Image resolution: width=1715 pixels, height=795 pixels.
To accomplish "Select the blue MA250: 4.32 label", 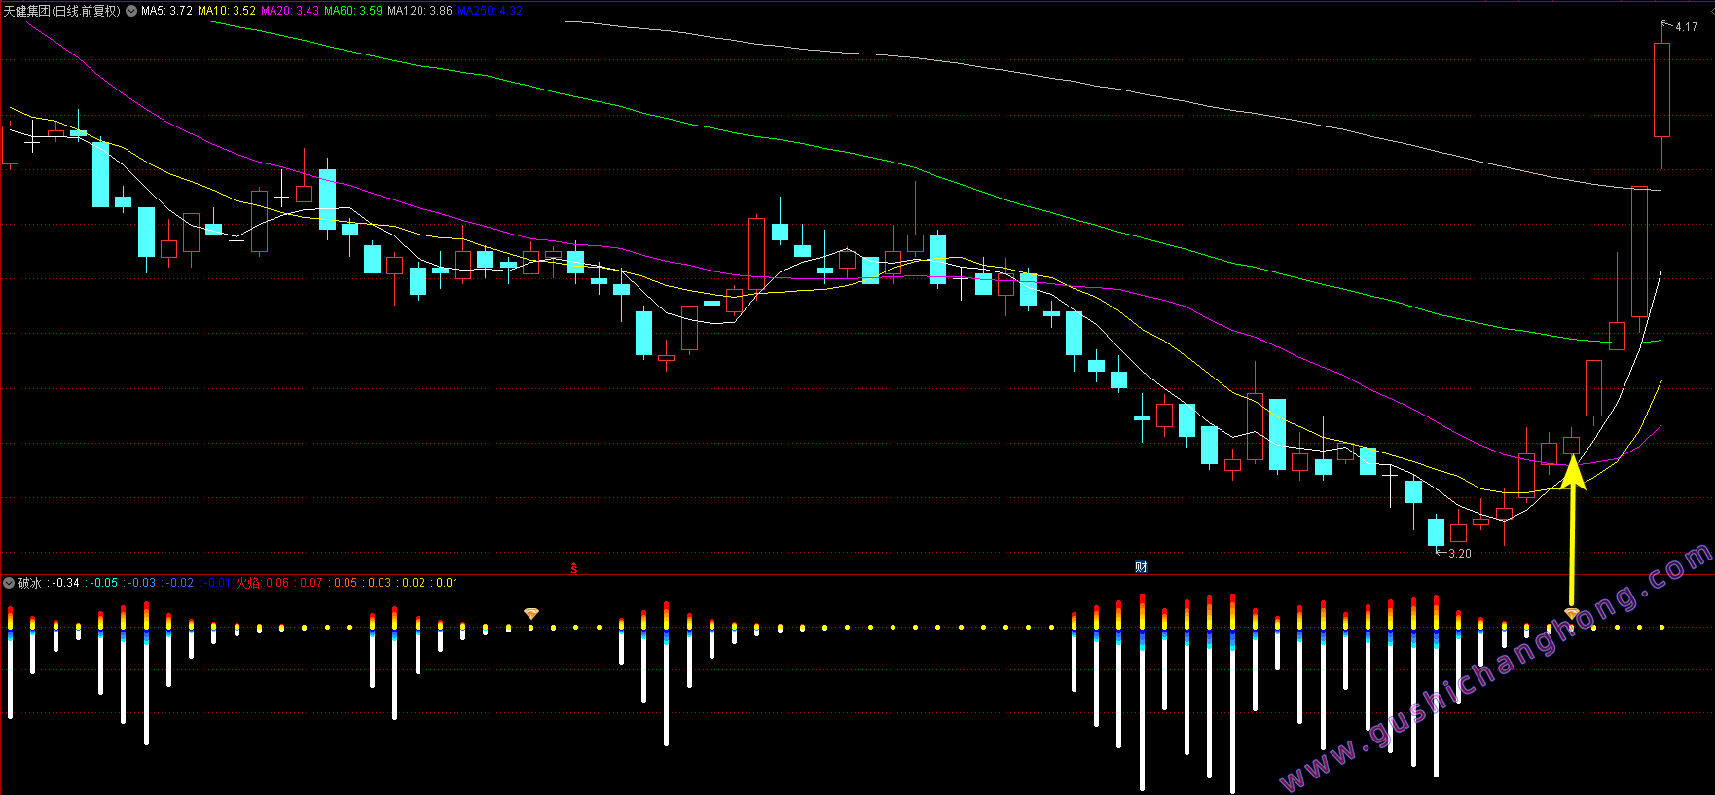I will pos(490,11).
